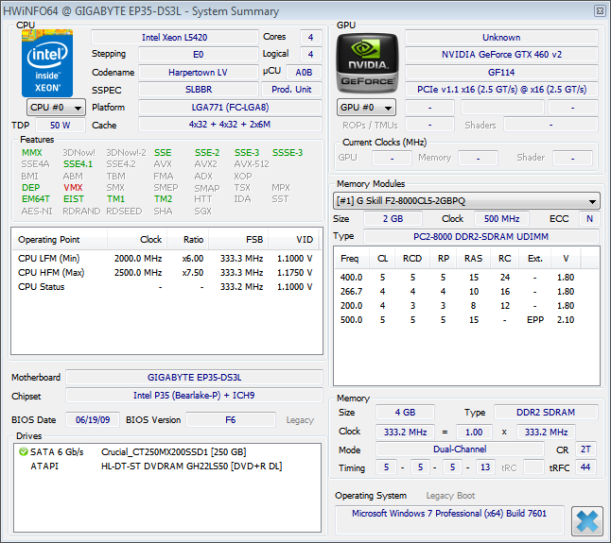Click the cache 4x32 + 4x32 + 2x6M field

pyautogui.click(x=230, y=125)
